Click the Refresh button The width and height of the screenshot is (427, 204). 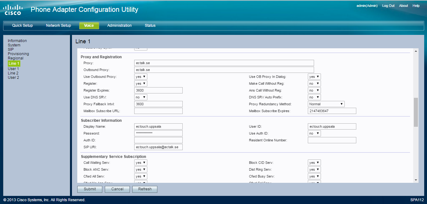pyautogui.click(x=145, y=189)
